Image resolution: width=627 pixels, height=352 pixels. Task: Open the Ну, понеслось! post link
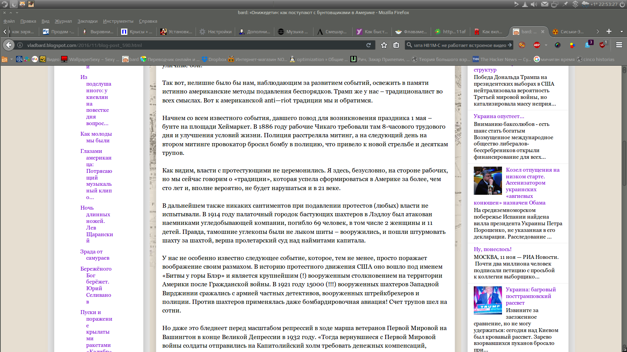(x=493, y=249)
